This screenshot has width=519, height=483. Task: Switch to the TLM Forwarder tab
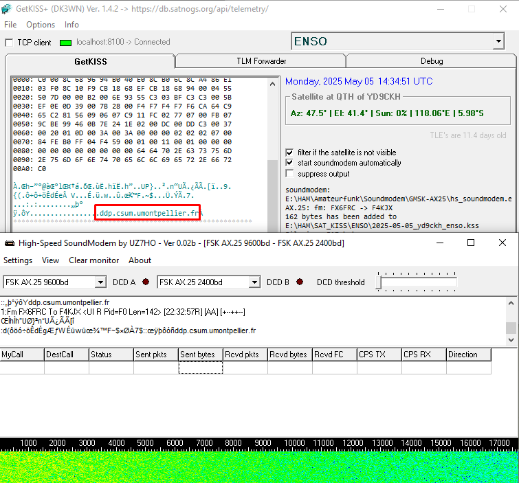pyautogui.click(x=261, y=61)
